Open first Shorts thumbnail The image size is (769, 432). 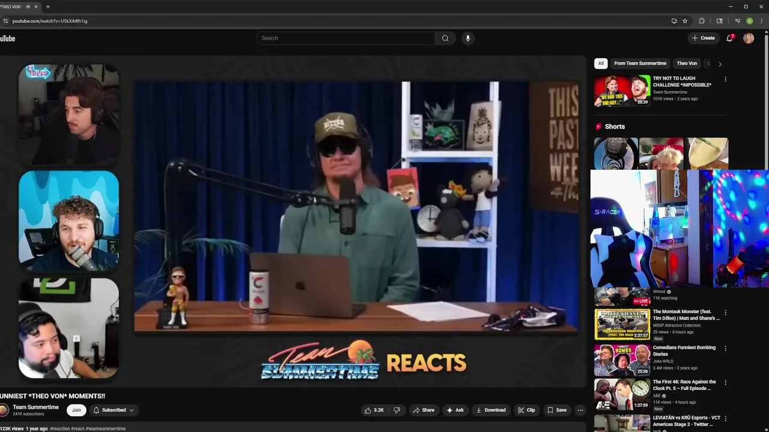616,154
